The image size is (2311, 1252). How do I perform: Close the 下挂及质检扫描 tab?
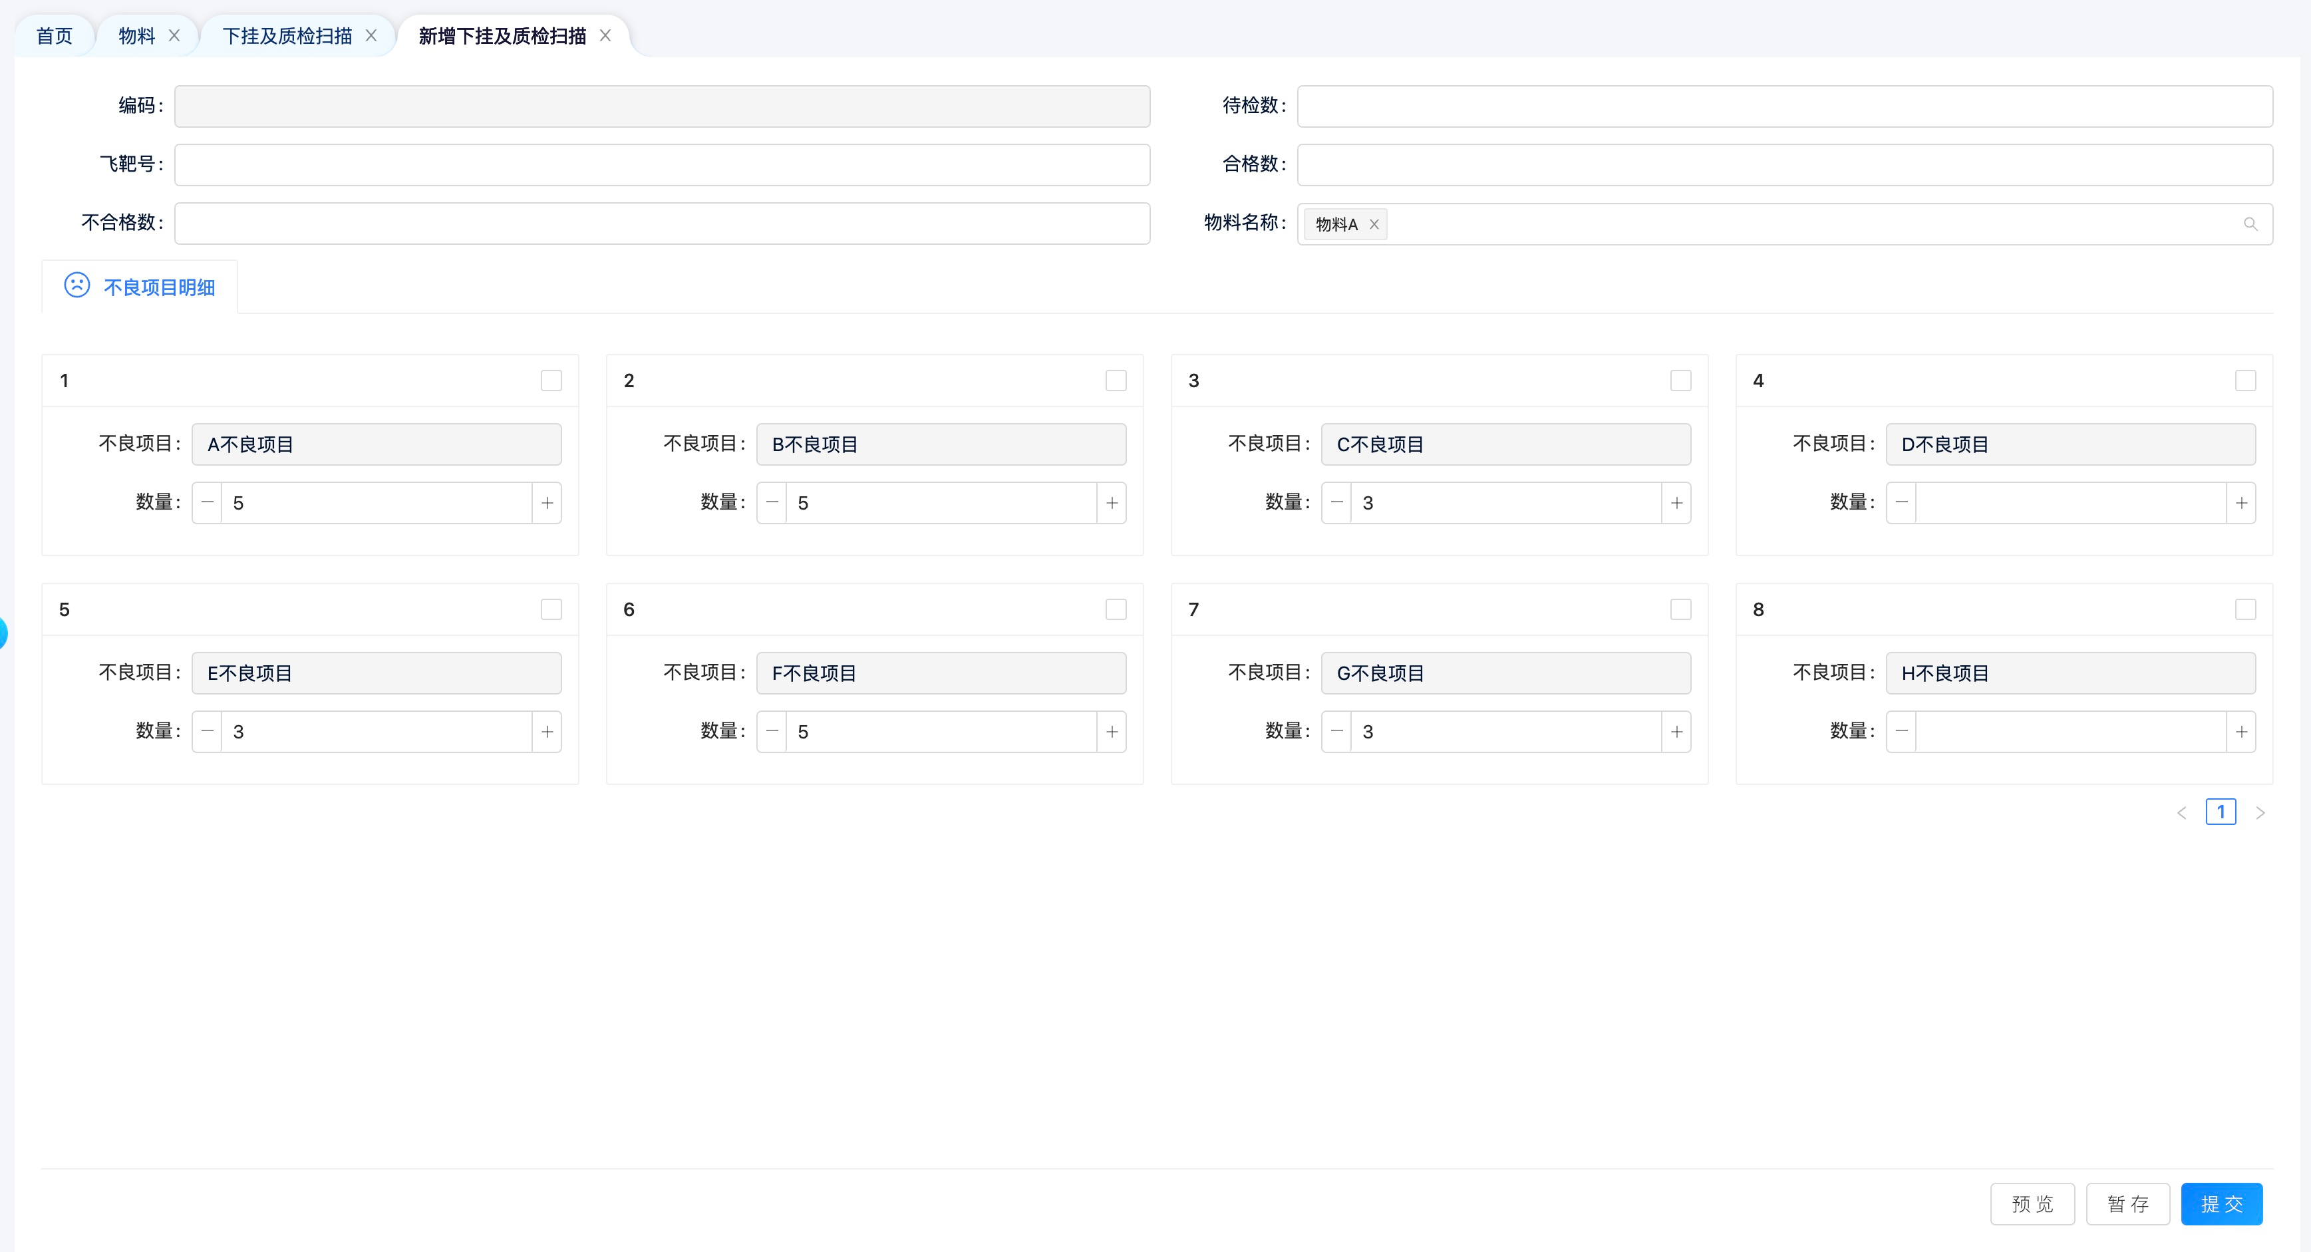(x=371, y=36)
